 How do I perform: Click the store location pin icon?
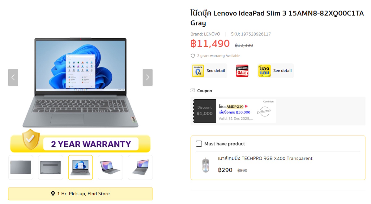point(53,194)
